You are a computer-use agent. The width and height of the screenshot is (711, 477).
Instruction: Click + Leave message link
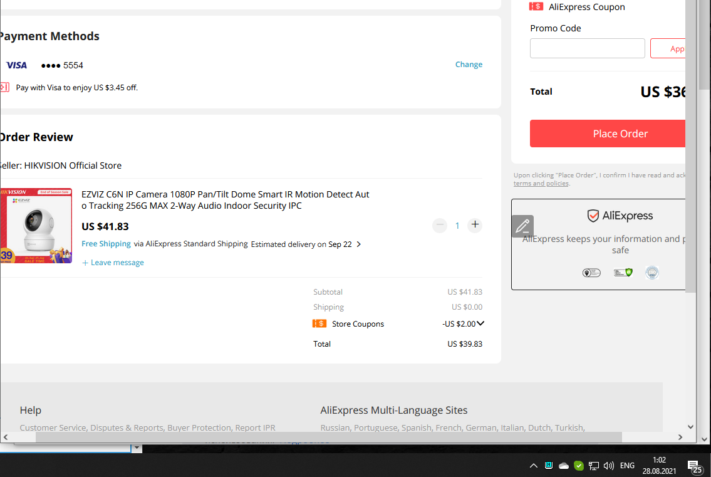[113, 263]
